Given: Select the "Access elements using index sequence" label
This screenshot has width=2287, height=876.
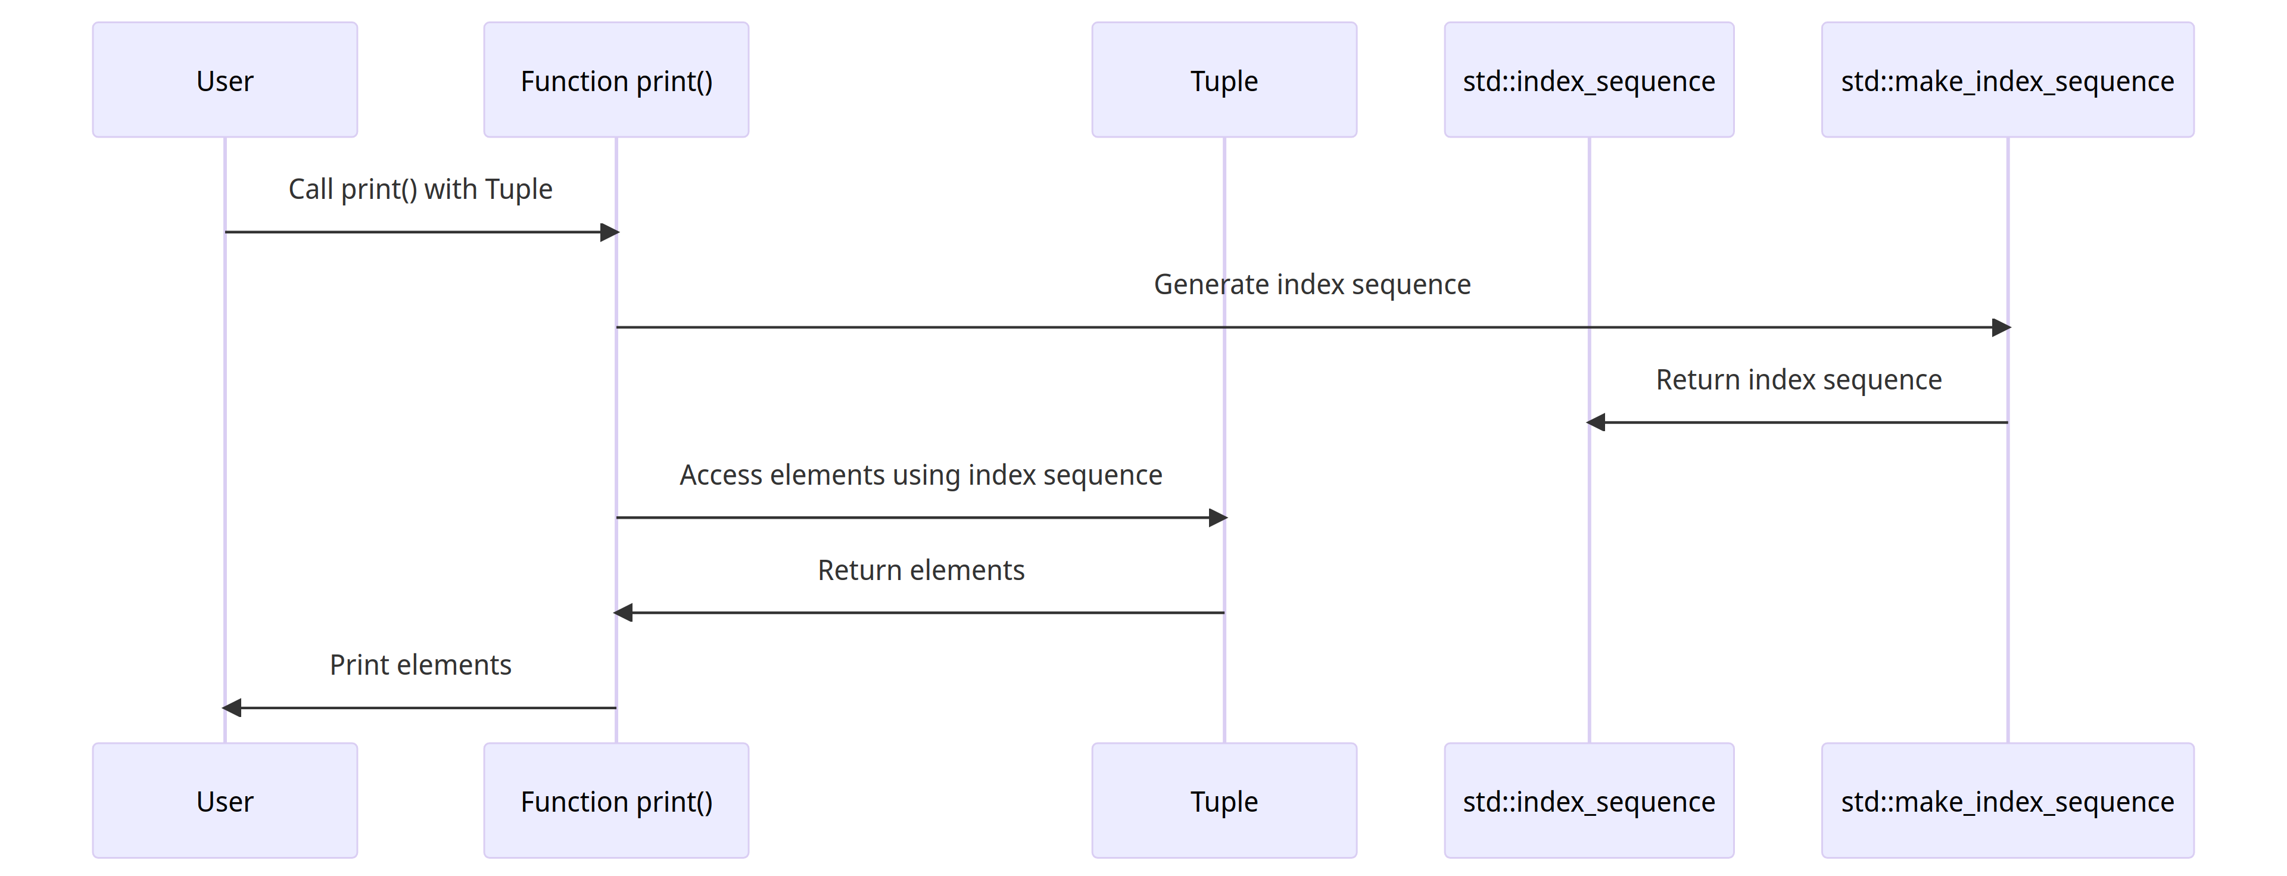Looking at the screenshot, I should [x=921, y=475].
